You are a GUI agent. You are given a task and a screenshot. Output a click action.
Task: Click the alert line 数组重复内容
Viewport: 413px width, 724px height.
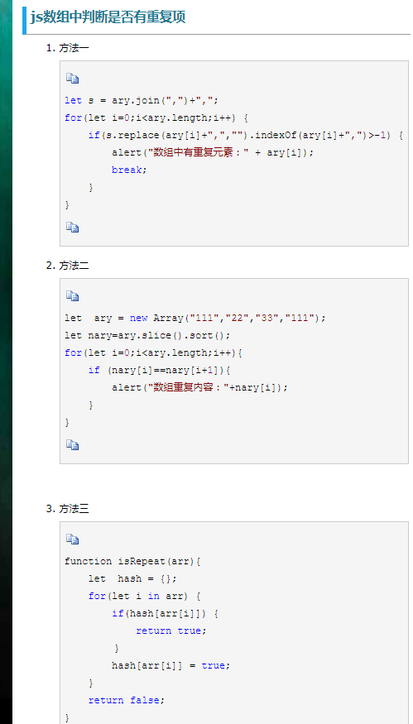click(x=199, y=387)
